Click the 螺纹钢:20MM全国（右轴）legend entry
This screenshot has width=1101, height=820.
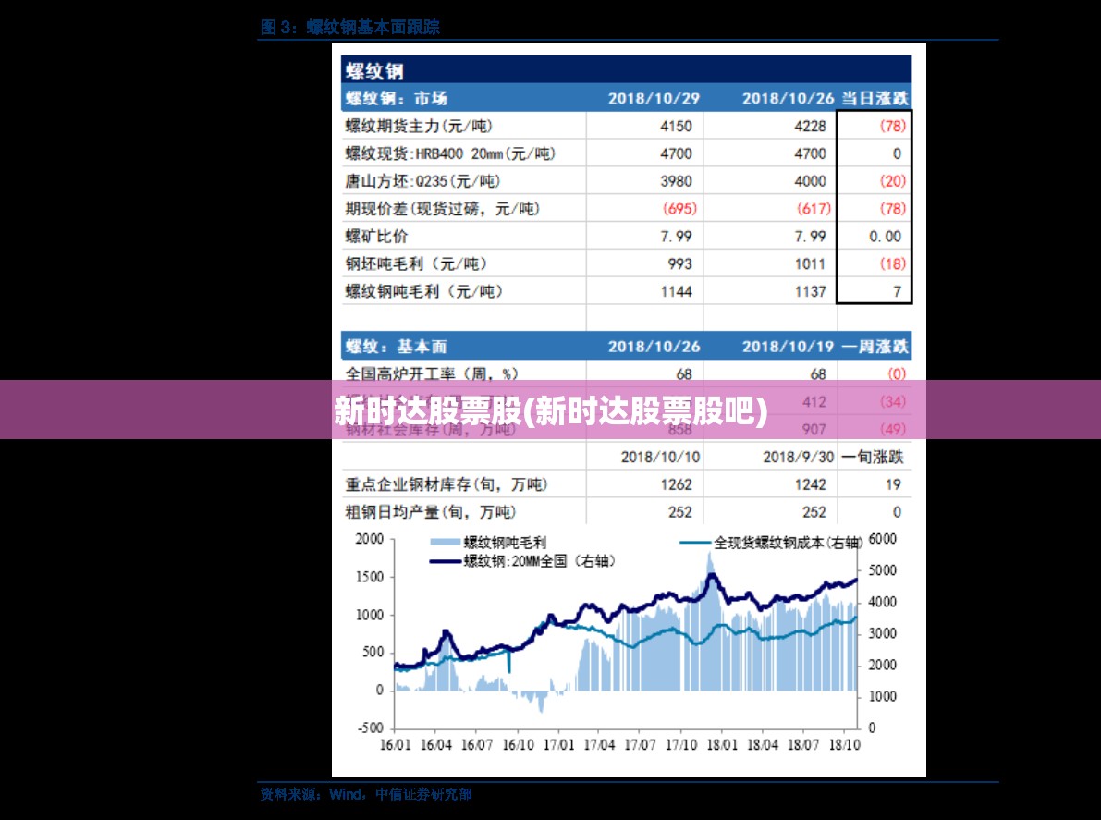coord(523,561)
